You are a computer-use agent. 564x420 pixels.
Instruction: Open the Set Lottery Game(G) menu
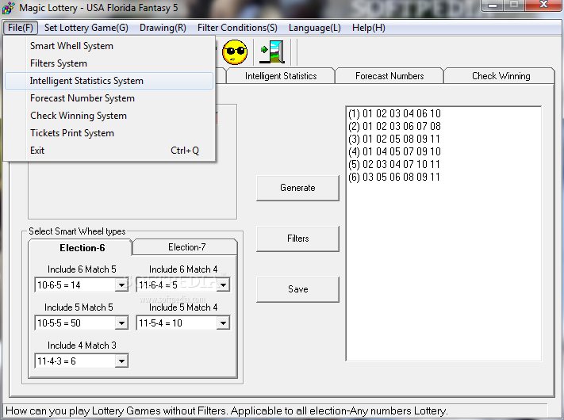click(86, 28)
